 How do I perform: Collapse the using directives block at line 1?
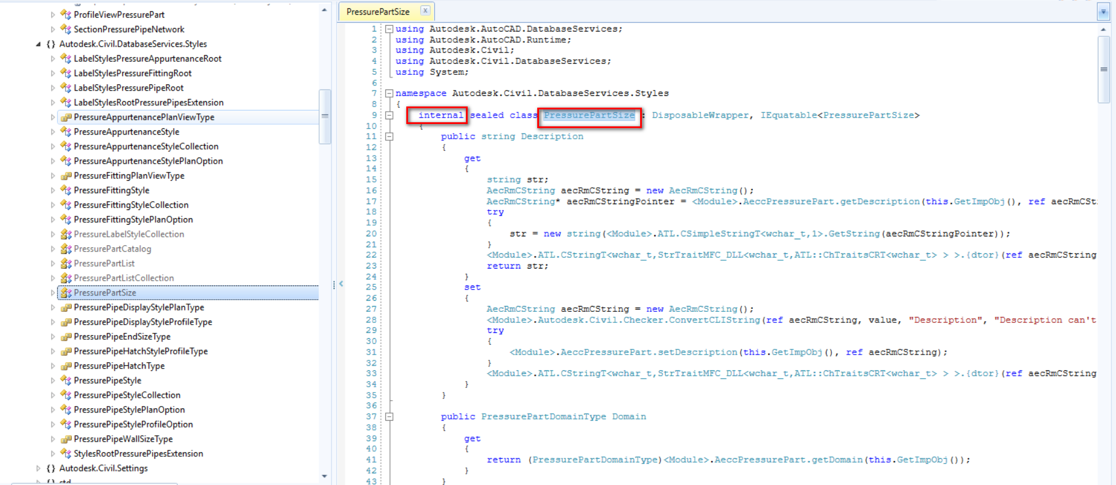(x=389, y=29)
